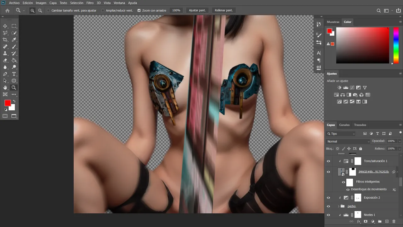Viewport: 403px width, 227px height.
Task: Open the Capas panel options menu
Action: point(400,125)
